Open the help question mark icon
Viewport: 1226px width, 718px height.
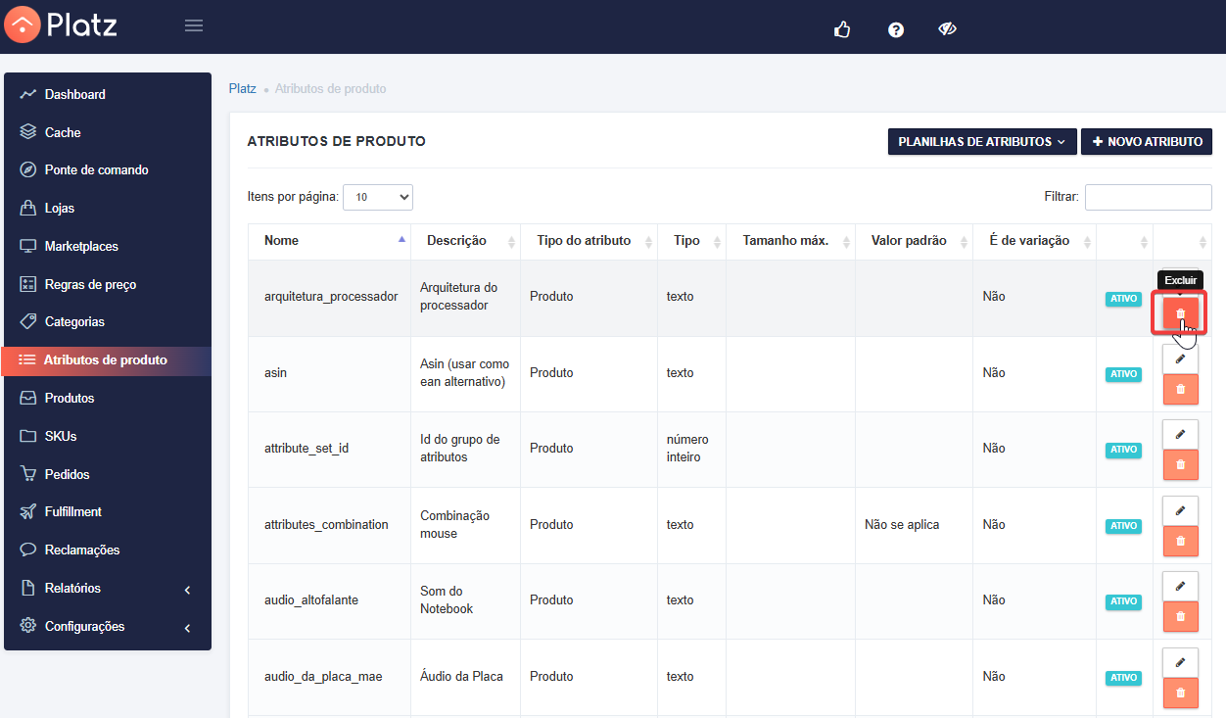pos(895,29)
